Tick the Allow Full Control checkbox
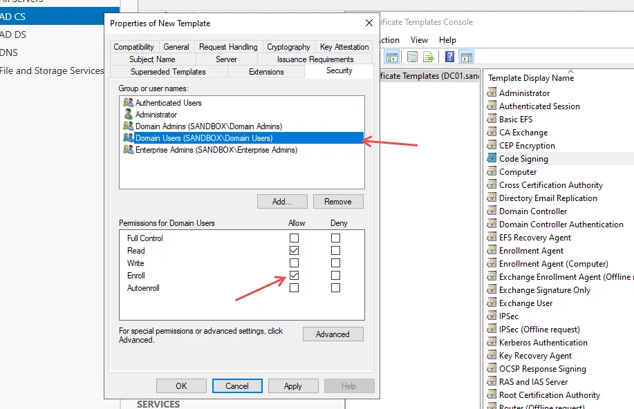This screenshot has width=634, height=409. 295,238
